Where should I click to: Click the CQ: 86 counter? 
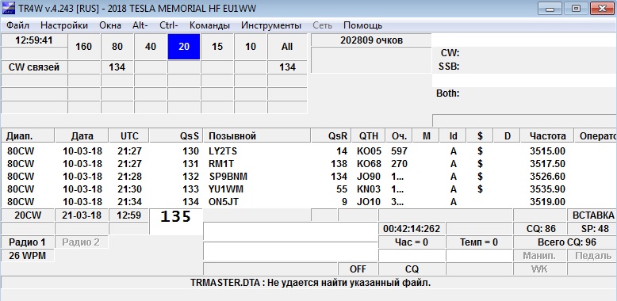click(x=540, y=228)
